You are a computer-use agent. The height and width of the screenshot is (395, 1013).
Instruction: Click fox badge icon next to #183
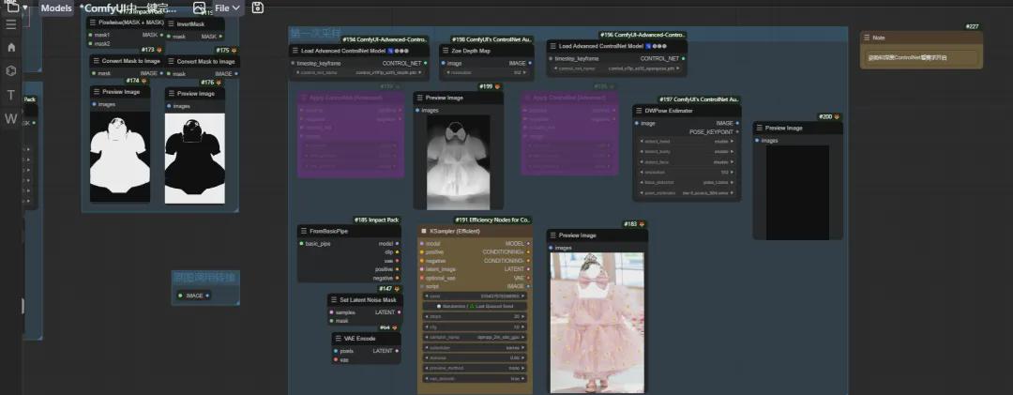643,224
